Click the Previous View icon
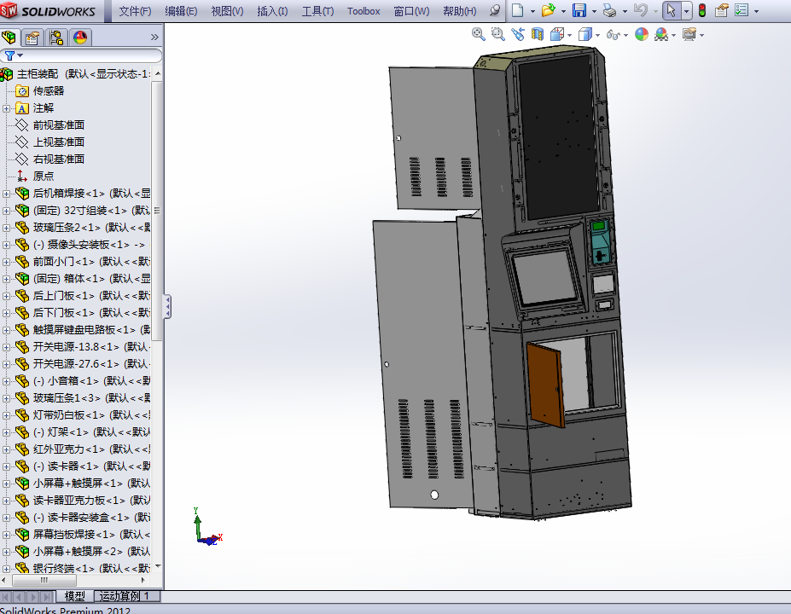 tap(518, 34)
